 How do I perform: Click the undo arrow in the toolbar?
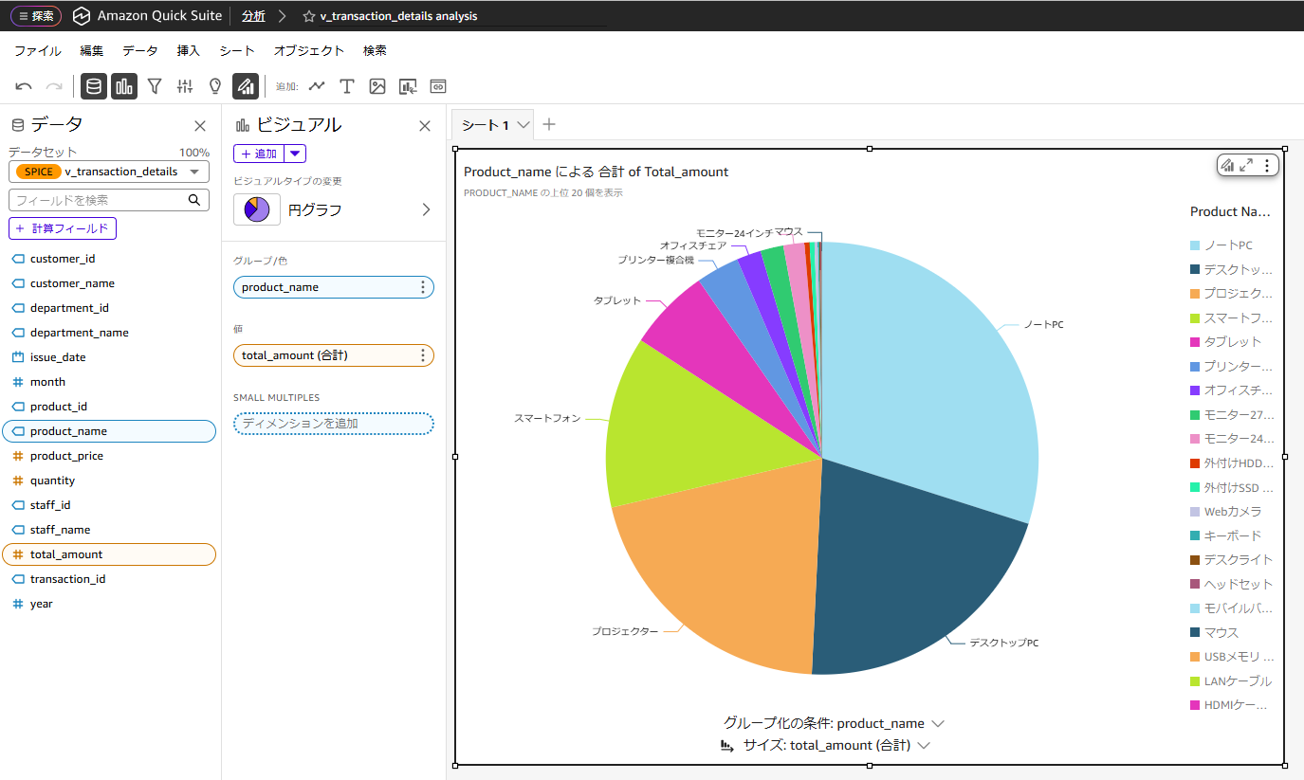pos(24,86)
